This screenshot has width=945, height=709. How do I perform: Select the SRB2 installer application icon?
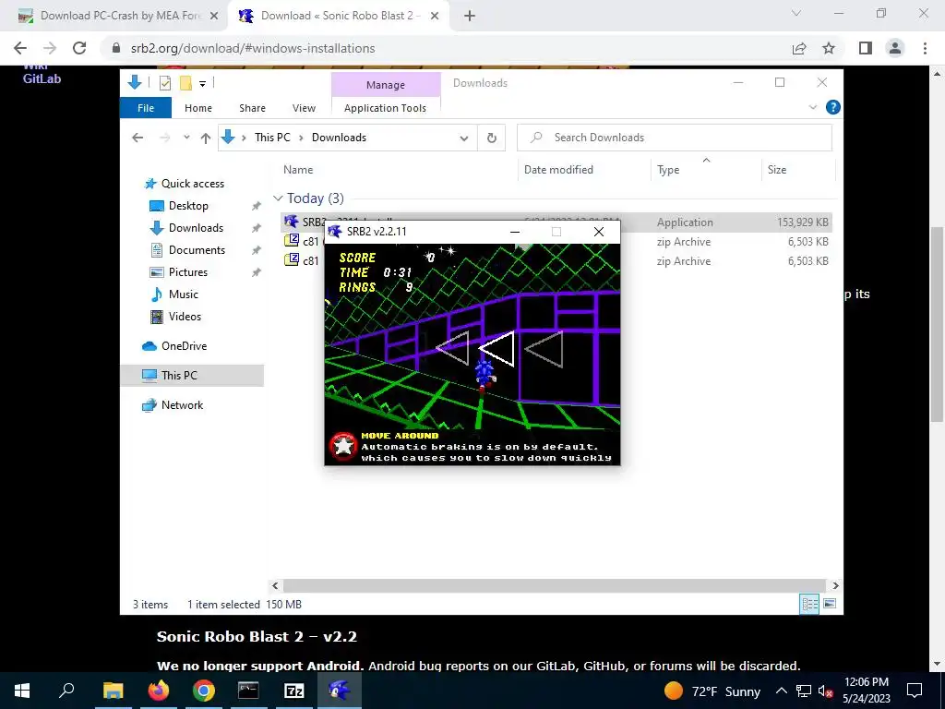[292, 222]
